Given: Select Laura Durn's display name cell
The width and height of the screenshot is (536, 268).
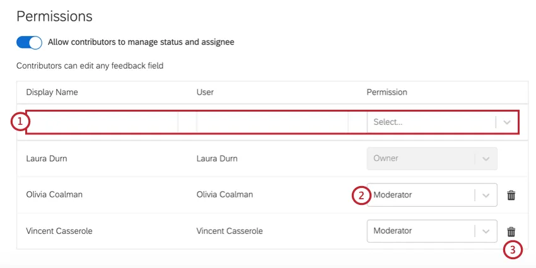Looking at the screenshot, I should tap(47, 159).
